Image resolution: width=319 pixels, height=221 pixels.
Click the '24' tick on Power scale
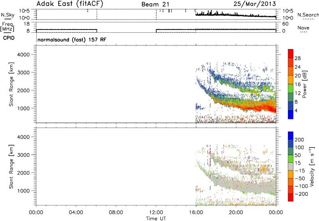(297, 67)
